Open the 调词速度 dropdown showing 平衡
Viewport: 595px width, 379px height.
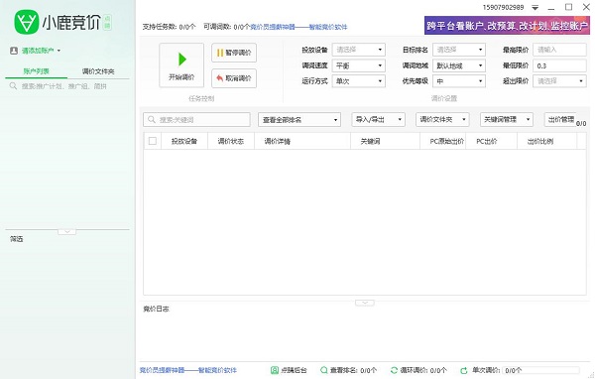tap(359, 65)
